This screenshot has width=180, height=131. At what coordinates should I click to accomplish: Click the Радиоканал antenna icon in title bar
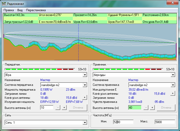(x=4, y=3)
